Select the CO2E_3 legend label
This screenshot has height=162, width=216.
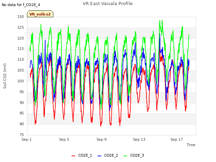tap(137, 155)
